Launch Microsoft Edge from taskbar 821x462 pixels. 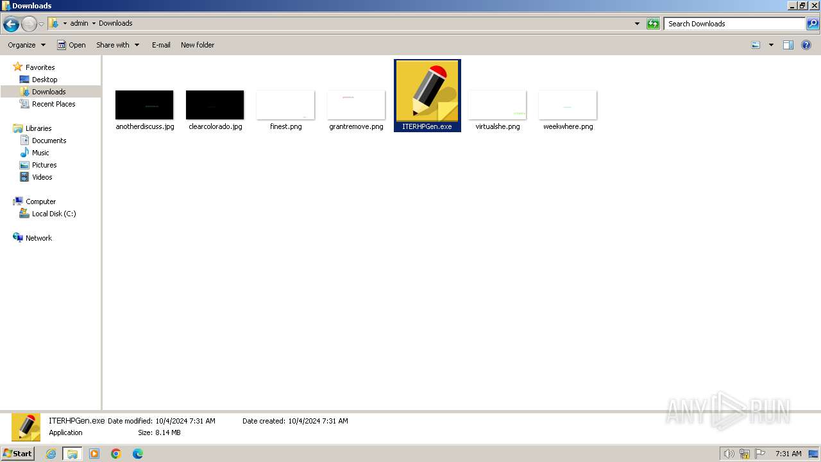(138, 454)
